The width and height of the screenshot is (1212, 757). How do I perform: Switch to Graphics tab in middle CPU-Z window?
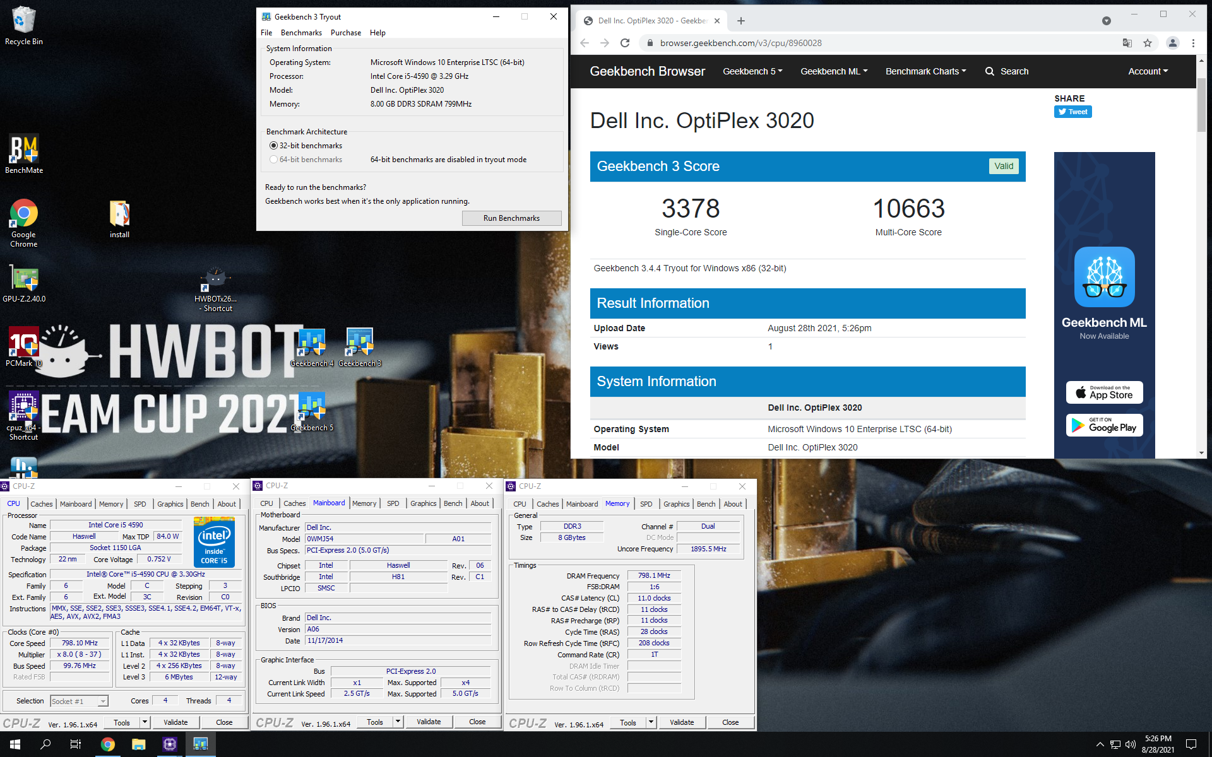click(423, 503)
